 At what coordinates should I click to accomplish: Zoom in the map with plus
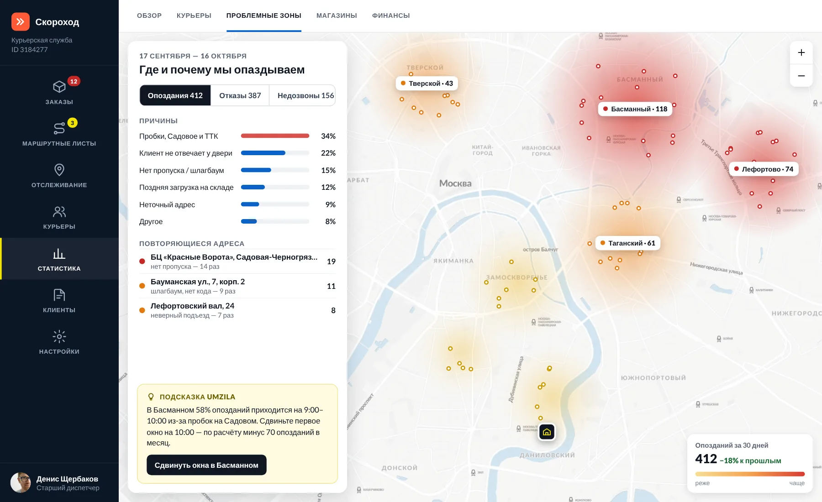pyautogui.click(x=801, y=52)
